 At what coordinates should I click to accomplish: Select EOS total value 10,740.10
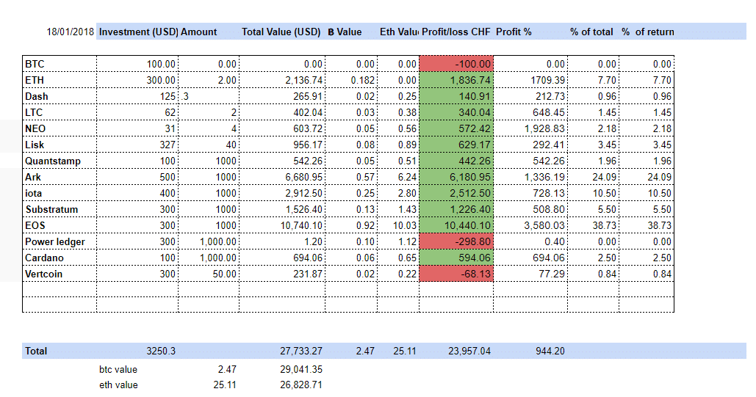point(301,225)
